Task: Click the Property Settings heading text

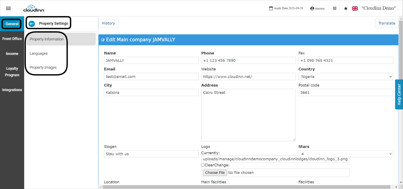Action: tap(54, 24)
